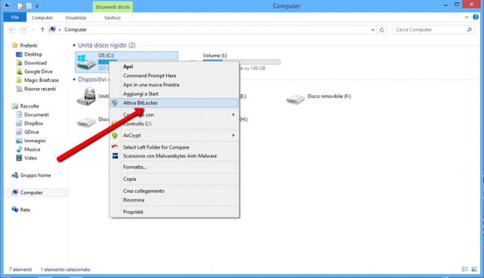Expand the ribbon with chevron
The height and width of the screenshot is (278, 484).
pos(466,17)
